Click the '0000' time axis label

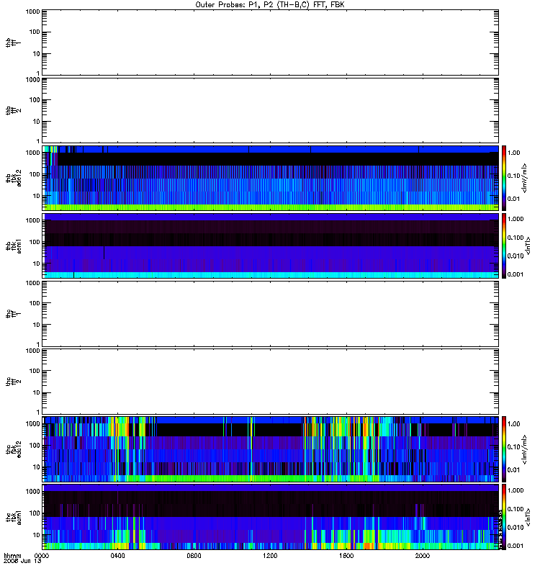pos(42,556)
